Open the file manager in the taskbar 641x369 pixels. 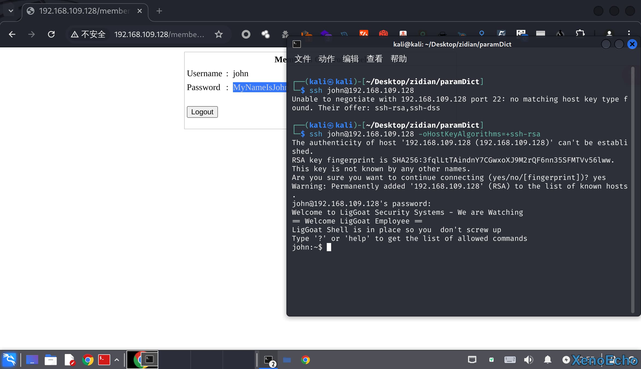[x=50, y=360]
